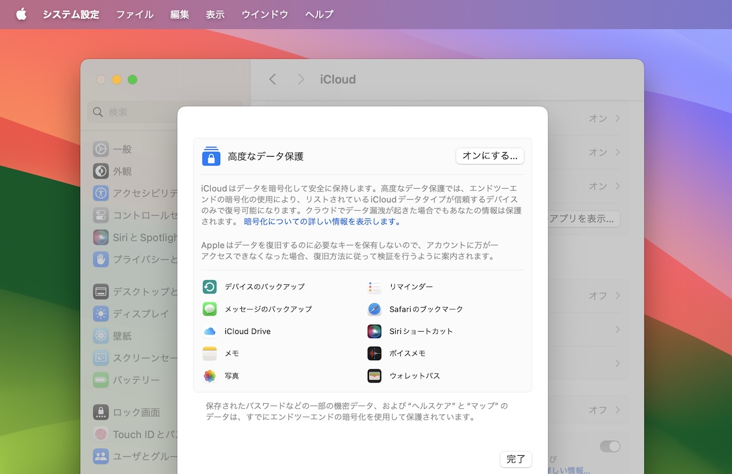Expand the third オン row chevron
The height and width of the screenshot is (474, 732).
[x=618, y=186]
